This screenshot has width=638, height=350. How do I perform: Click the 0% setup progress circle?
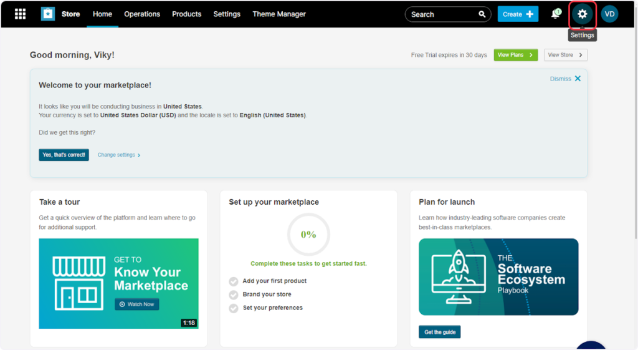pos(308,235)
